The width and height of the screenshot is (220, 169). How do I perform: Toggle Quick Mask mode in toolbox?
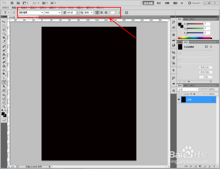[4, 119]
